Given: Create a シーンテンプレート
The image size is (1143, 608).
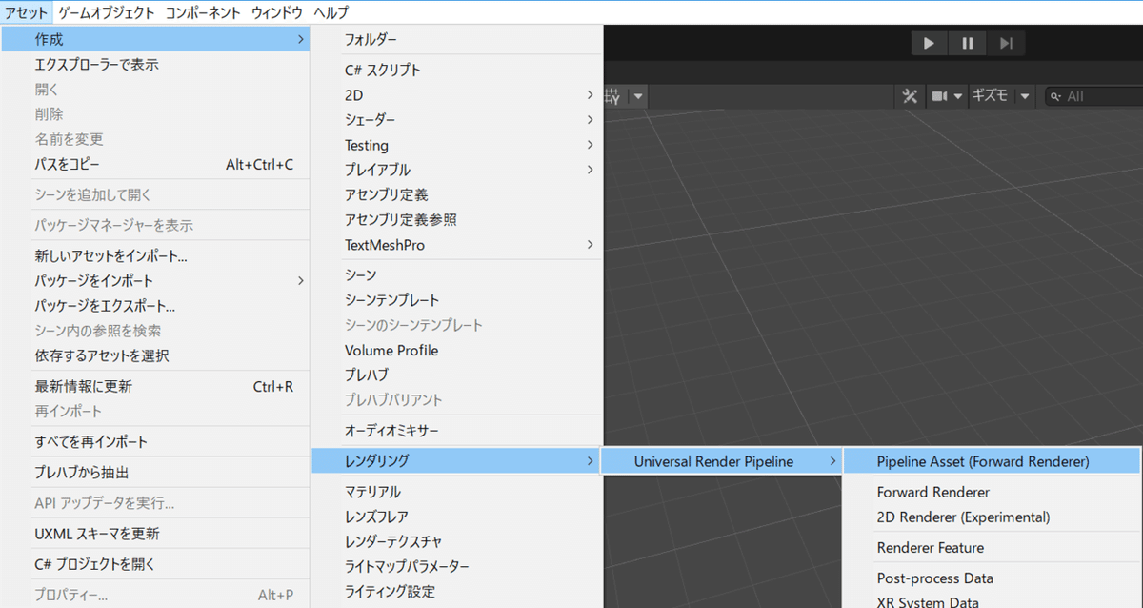Looking at the screenshot, I should click(x=457, y=300).
